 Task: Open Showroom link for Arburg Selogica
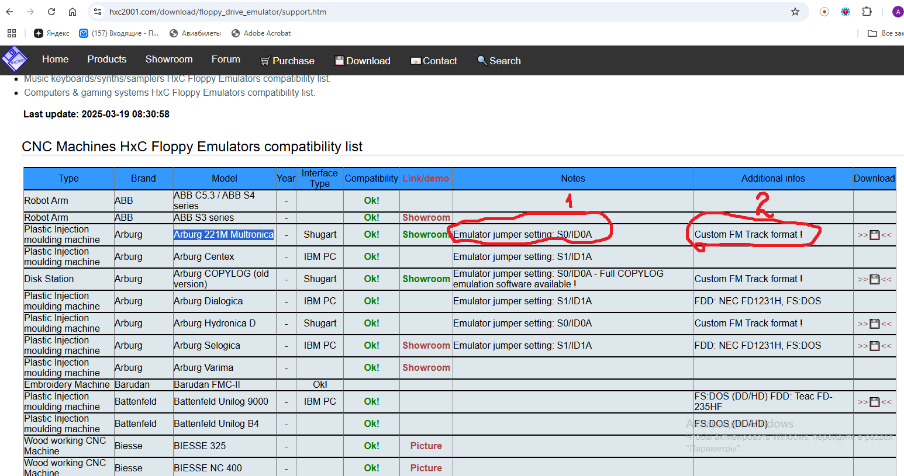(426, 345)
